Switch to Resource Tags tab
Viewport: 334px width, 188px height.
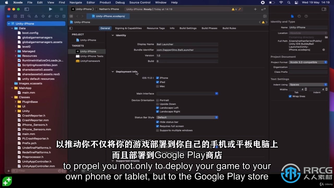click(x=156, y=28)
